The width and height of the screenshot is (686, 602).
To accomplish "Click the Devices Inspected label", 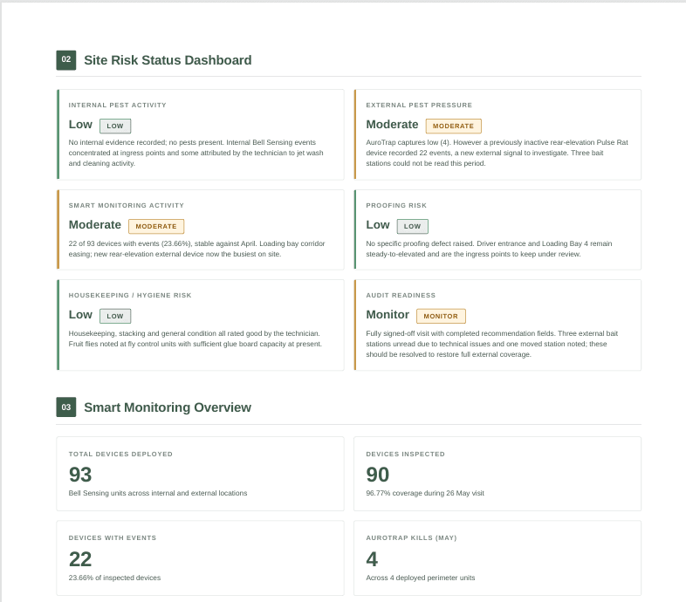I will tap(406, 455).
